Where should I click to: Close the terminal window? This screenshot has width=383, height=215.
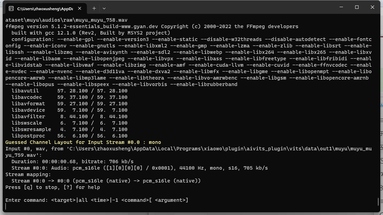click(372, 7)
